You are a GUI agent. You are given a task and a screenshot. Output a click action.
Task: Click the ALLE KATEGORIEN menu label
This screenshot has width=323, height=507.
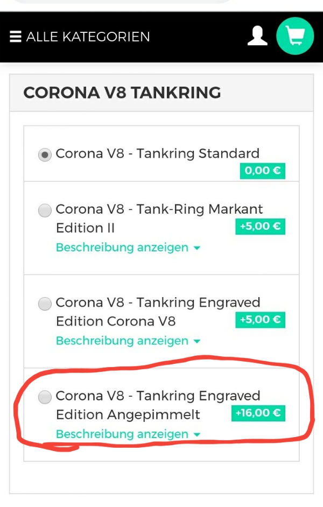(x=88, y=37)
